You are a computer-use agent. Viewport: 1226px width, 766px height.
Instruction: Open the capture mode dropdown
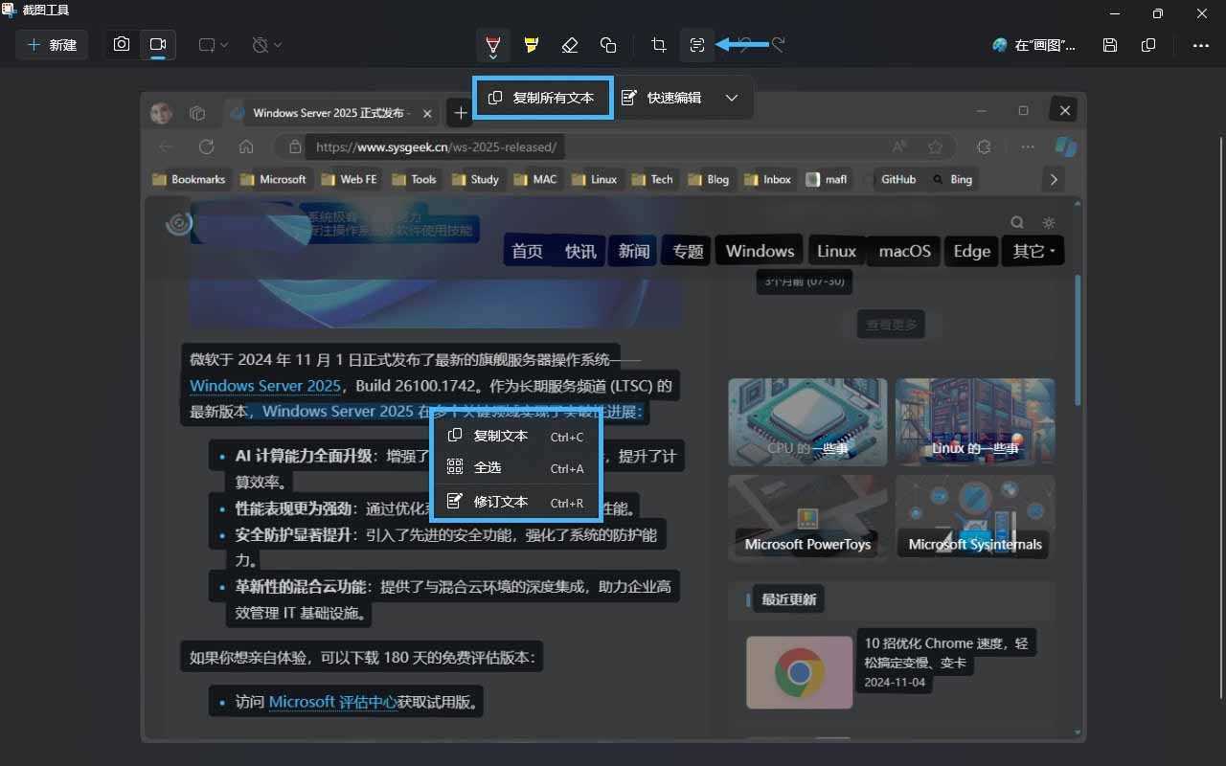tap(213, 45)
